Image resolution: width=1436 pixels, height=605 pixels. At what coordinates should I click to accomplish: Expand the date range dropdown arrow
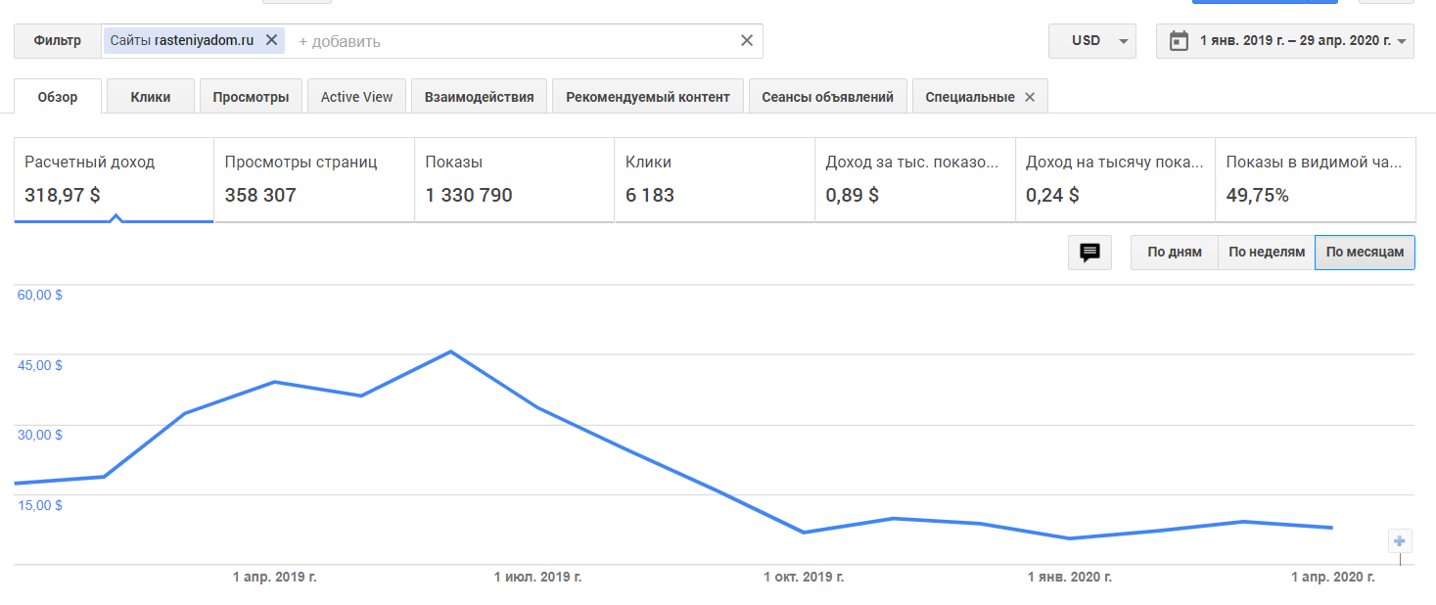pos(1403,41)
